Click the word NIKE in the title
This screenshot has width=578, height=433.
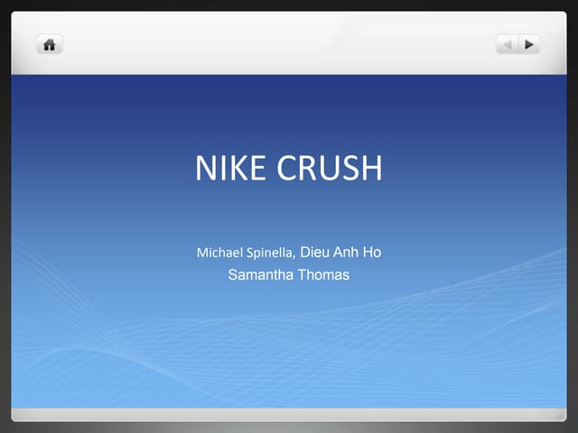[229, 169]
